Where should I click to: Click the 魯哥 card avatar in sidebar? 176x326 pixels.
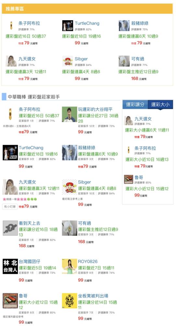pos(129,179)
